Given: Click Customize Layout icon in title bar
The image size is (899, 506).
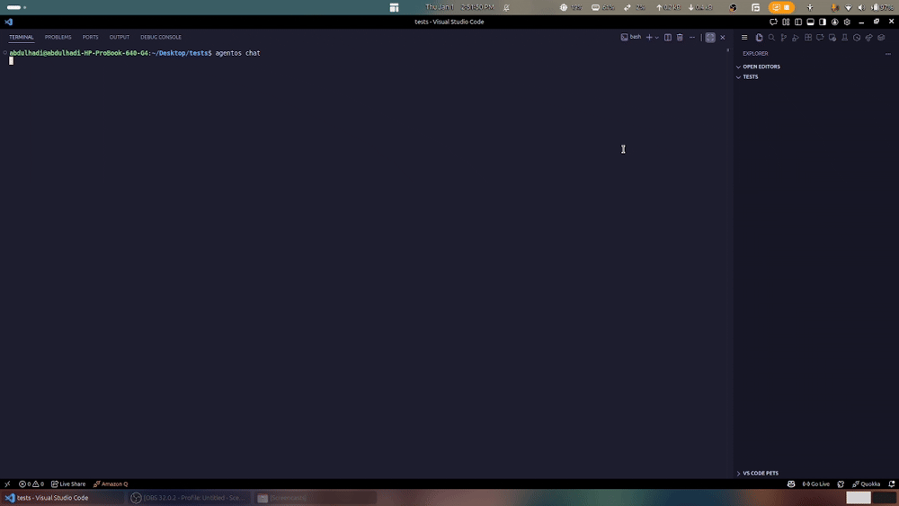Looking at the screenshot, I should [x=786, y=22].
